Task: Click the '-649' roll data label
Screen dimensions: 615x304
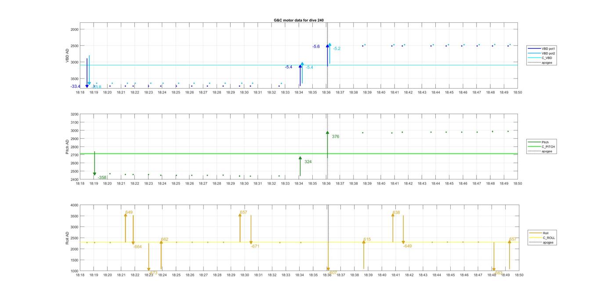Action: [408, 246]
